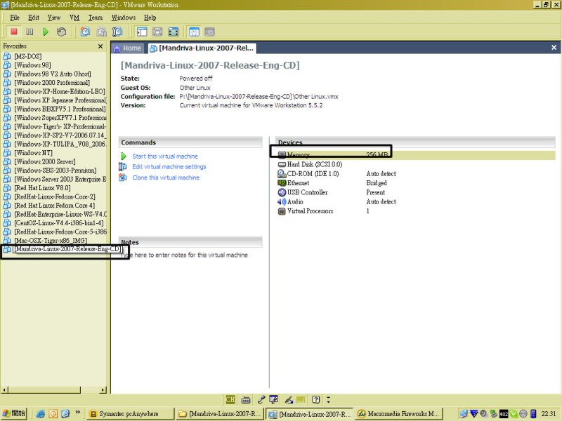Image resolution: width=562 pixels, height=421 pixels.
Task: Select the Virtual Processors device icon
Action: pos(282,211)
